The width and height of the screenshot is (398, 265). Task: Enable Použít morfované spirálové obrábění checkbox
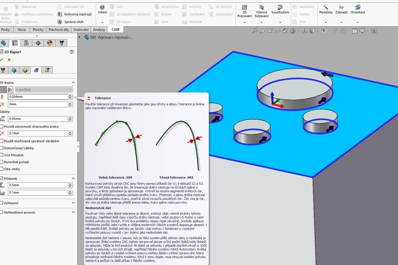[x=2, y=141]
